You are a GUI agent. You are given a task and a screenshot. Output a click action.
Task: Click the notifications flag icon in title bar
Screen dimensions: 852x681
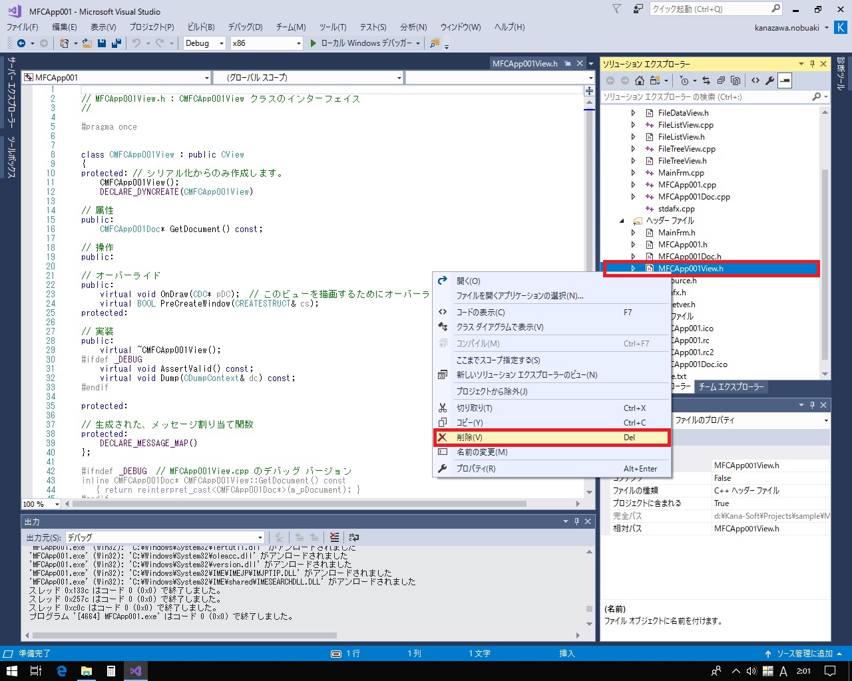tap(616, 9)
